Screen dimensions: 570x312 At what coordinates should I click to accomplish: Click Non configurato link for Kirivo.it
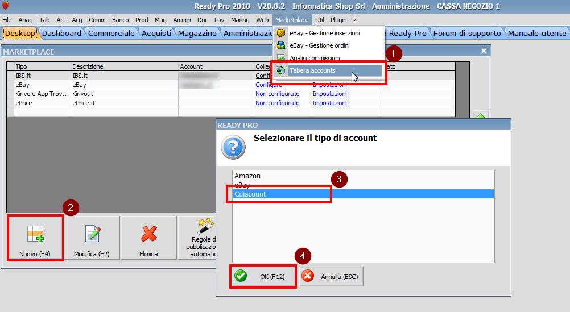pos(278,94)
